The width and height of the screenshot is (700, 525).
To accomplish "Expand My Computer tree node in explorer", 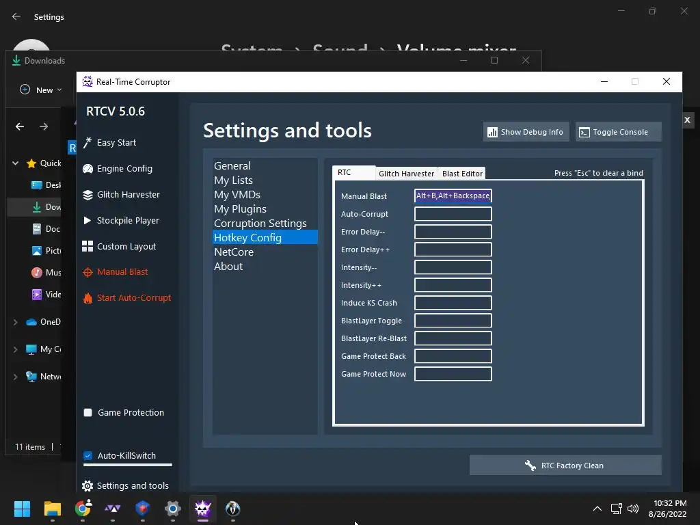I will 16,349.
